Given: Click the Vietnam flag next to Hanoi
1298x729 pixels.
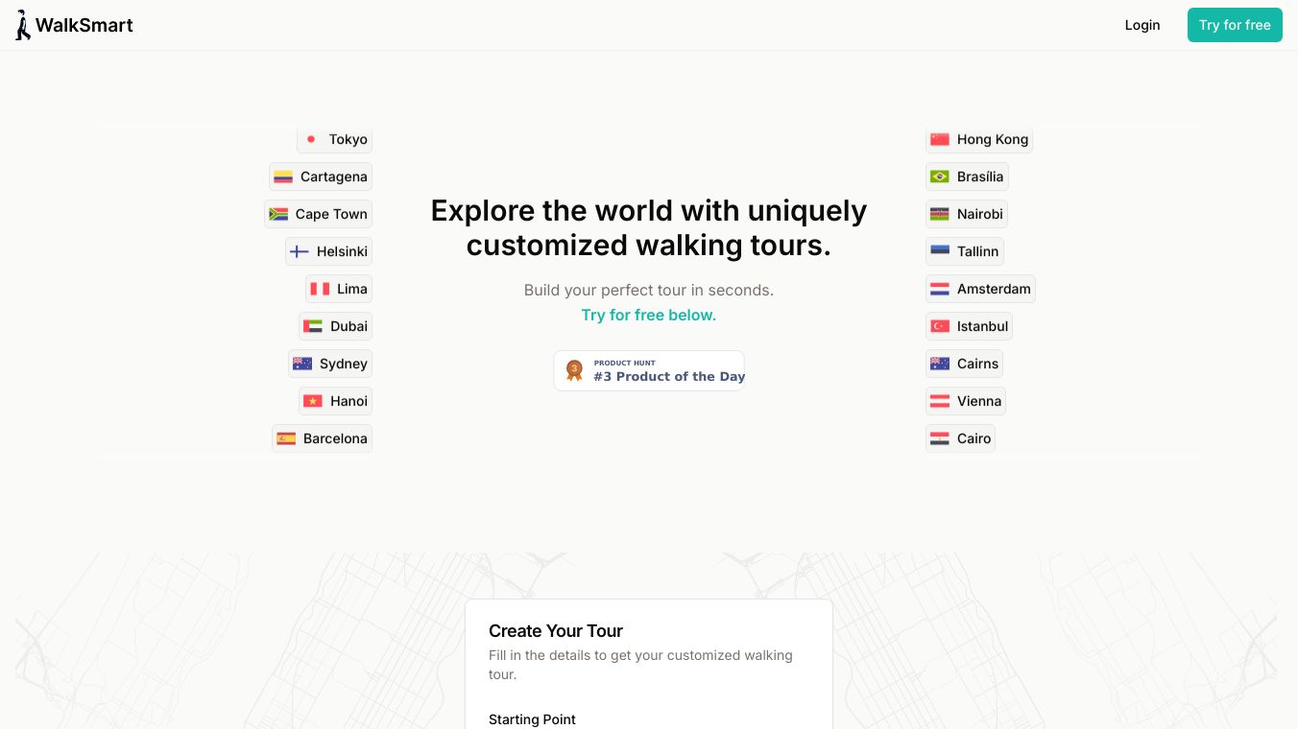Looking at the screenshot, I should click(313, 401).
